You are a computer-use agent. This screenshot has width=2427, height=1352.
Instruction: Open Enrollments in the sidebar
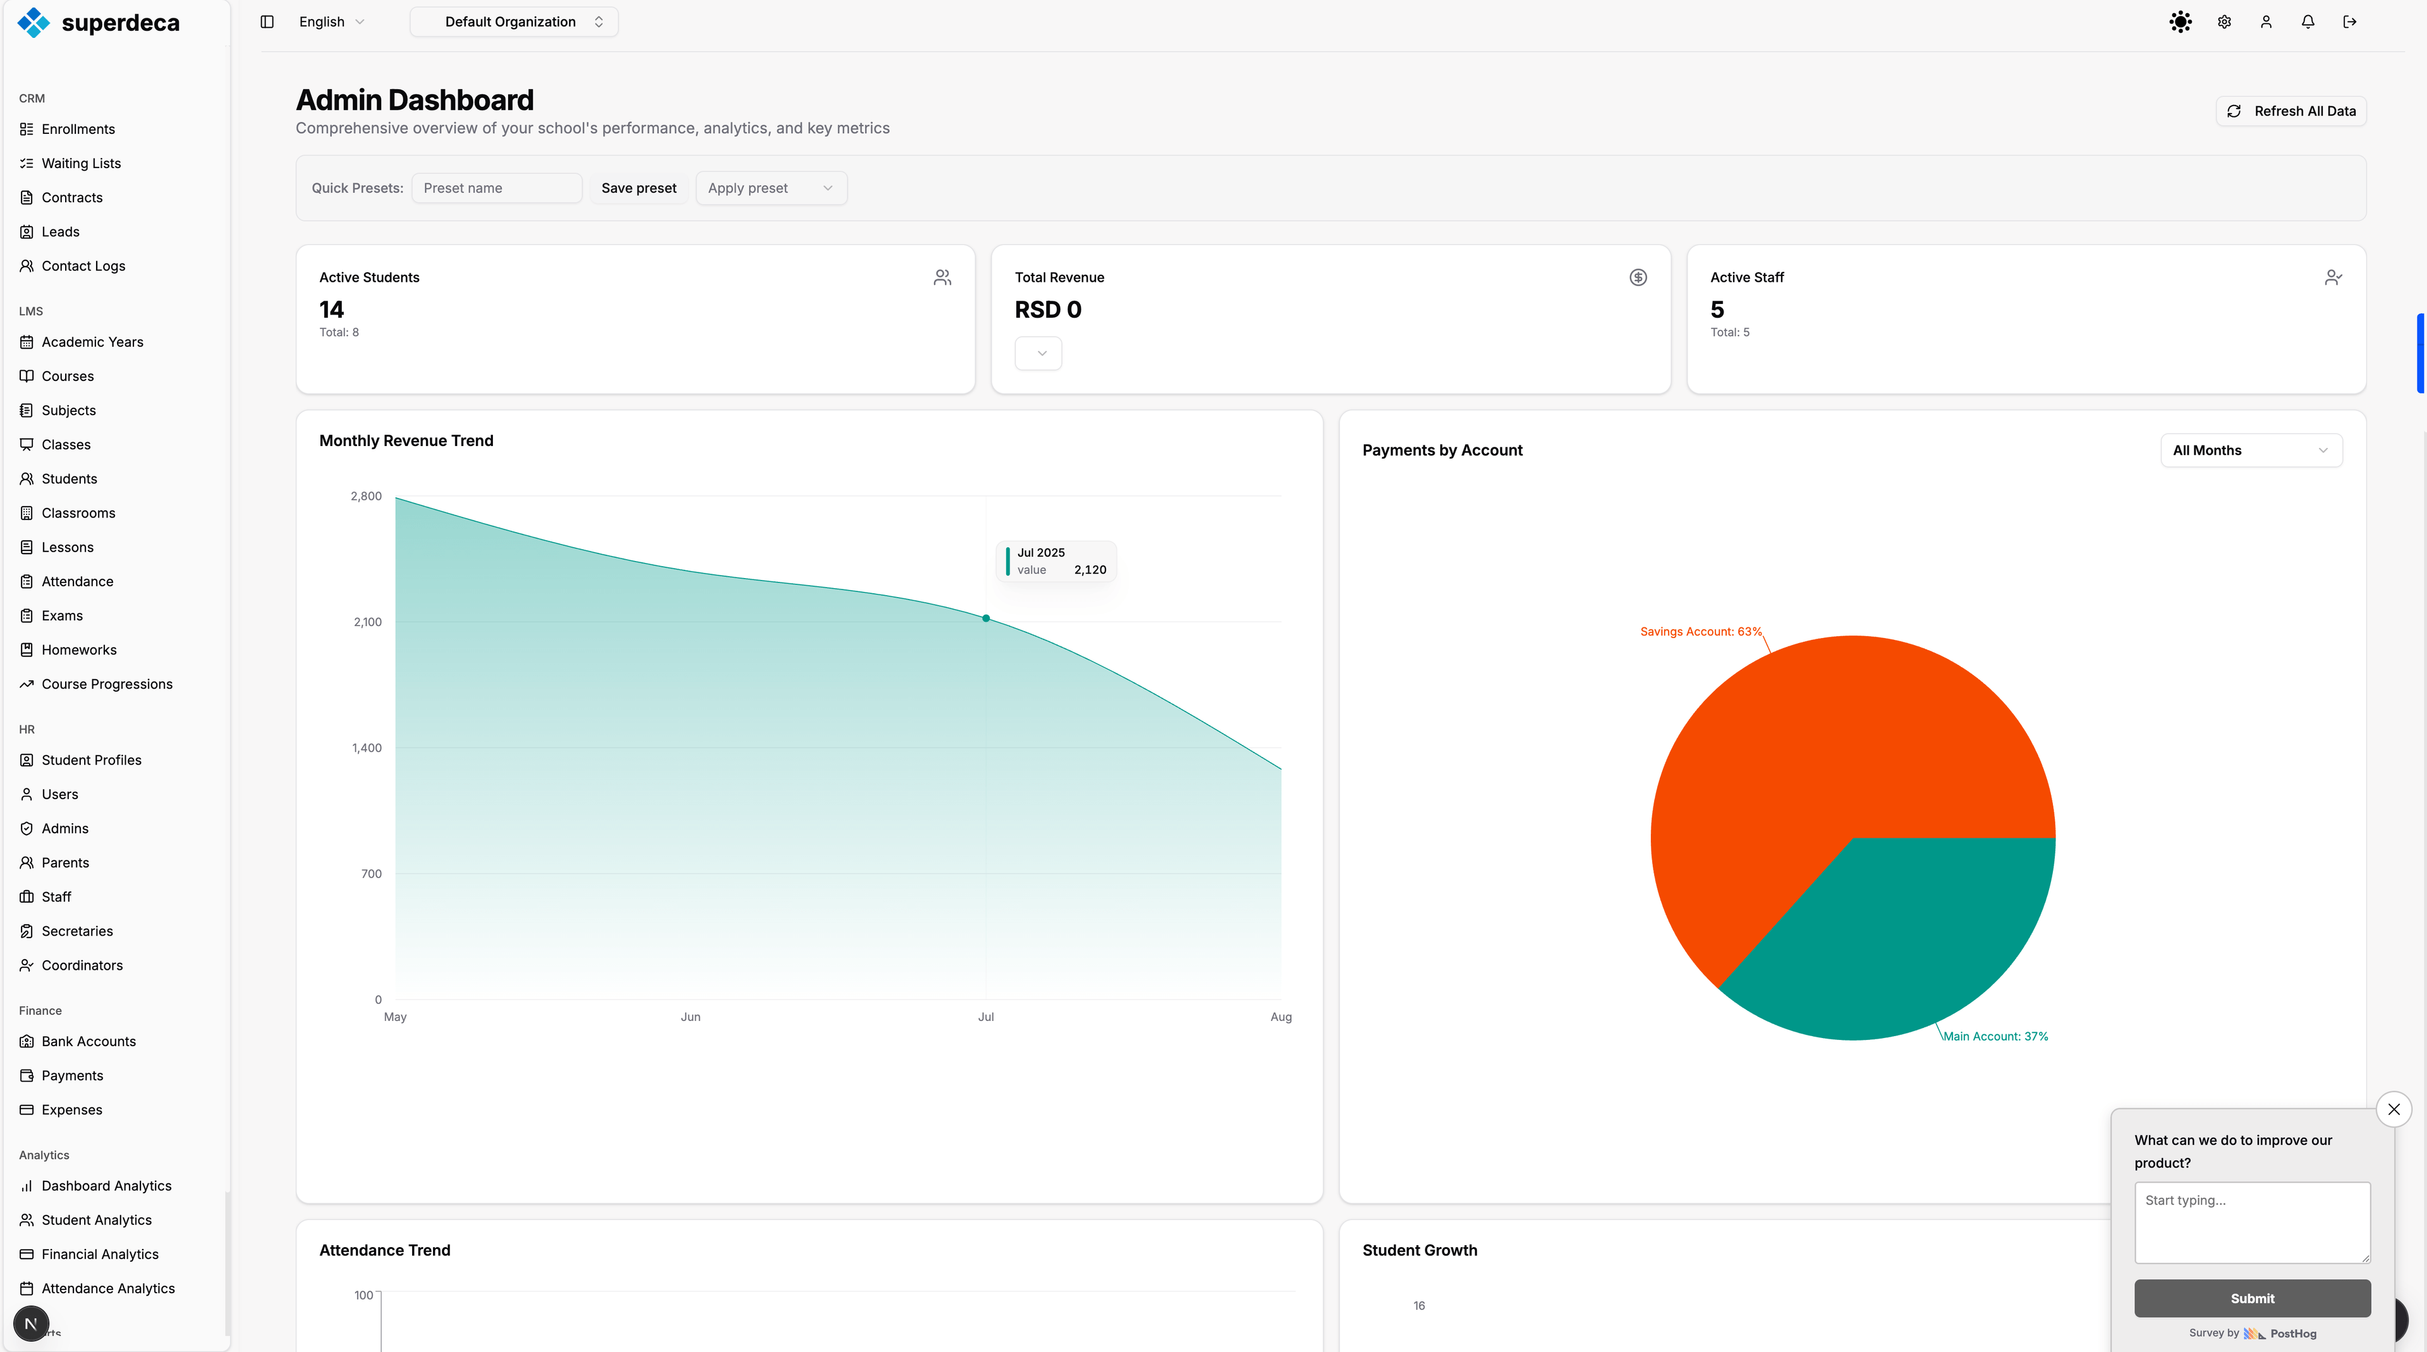[78, 129]
